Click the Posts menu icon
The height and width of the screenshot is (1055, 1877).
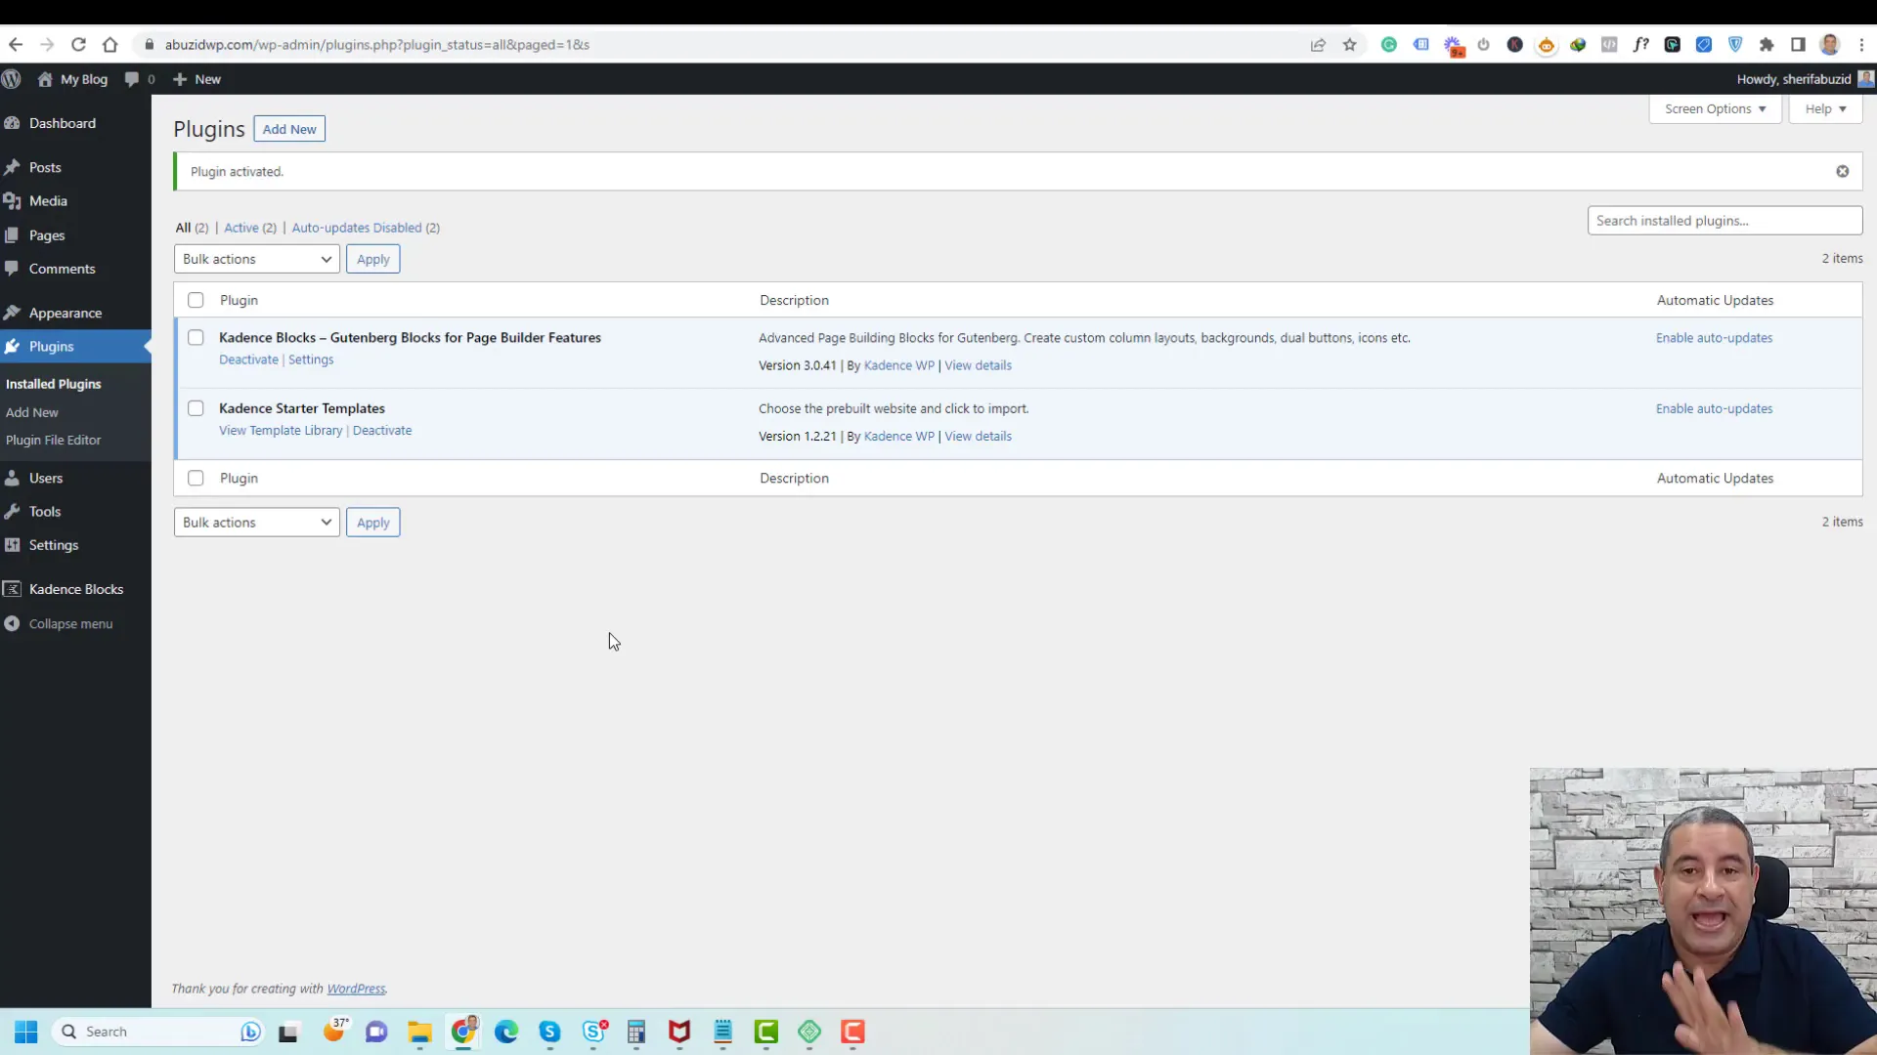pyautogui.click(x=12, y=166)
